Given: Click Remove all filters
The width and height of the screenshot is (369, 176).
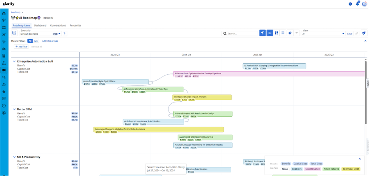Looking at the screenshot, I should (x=37, y=47).
